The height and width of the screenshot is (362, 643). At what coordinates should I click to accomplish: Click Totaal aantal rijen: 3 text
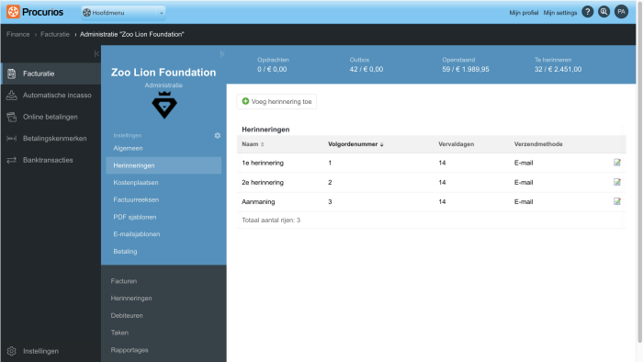[x=271, y=221]
